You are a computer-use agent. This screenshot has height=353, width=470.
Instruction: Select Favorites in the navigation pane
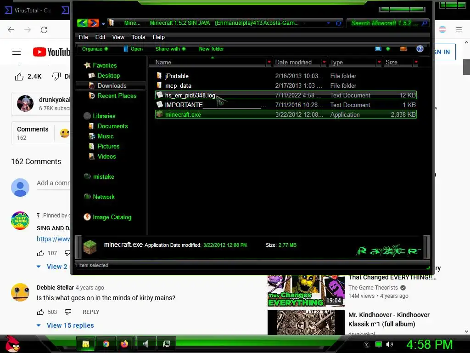(105, 65)
